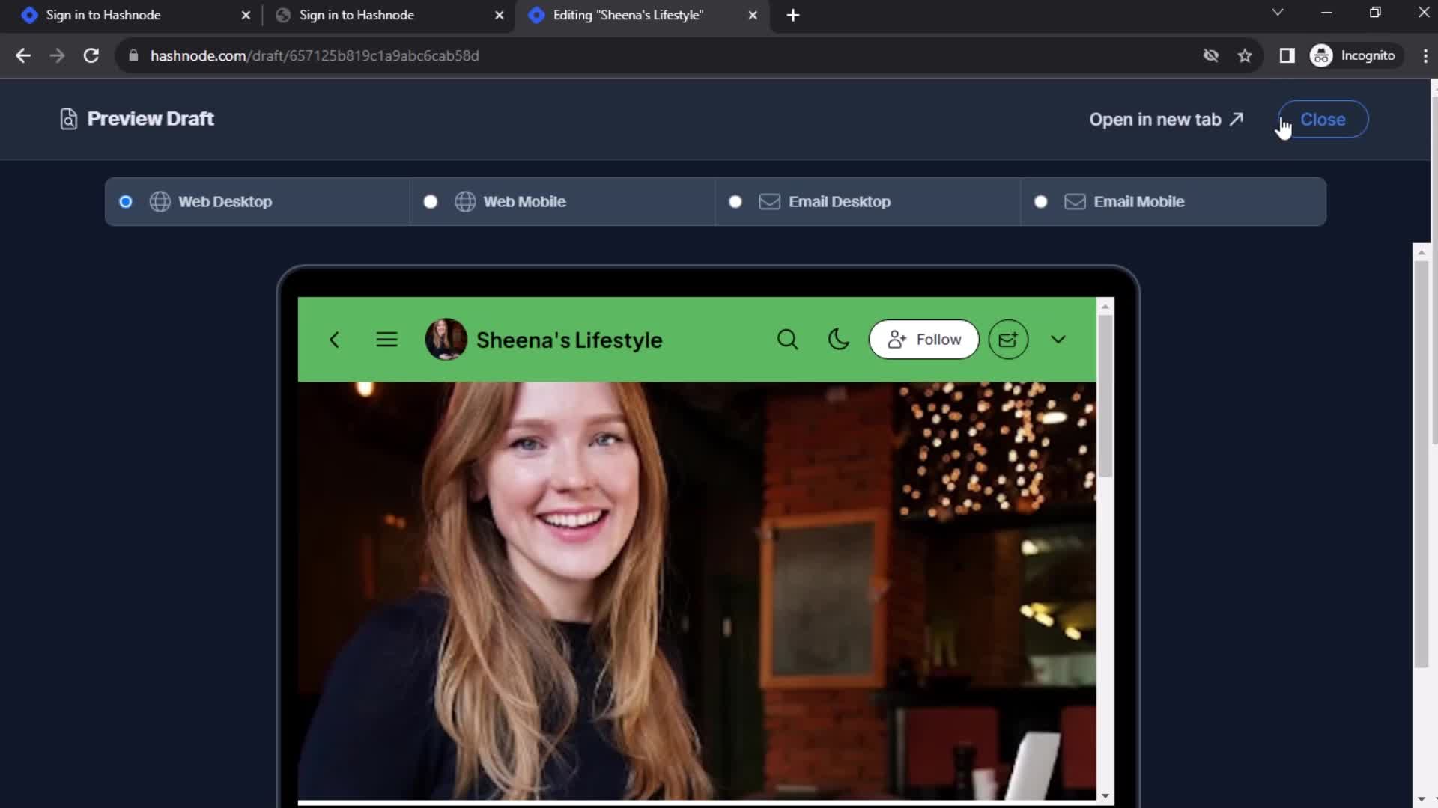Click the preview frame vertical scrollbar thumb
1438x808 pixels.
1105,397
